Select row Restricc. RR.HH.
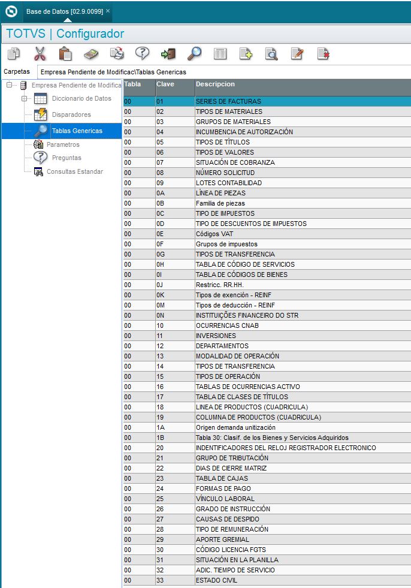The width and height of the screenshot is (411, 588). 267,285
